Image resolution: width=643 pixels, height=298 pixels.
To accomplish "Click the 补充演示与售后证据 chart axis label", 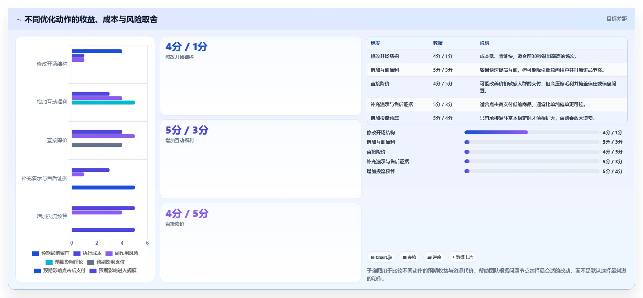I will [44, 178].
